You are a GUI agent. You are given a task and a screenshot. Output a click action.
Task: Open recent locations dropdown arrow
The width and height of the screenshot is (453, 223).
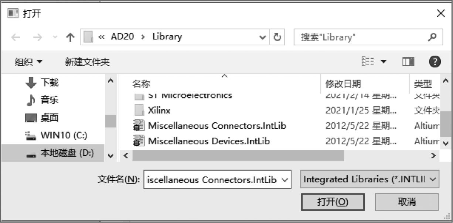coord(55,37)
